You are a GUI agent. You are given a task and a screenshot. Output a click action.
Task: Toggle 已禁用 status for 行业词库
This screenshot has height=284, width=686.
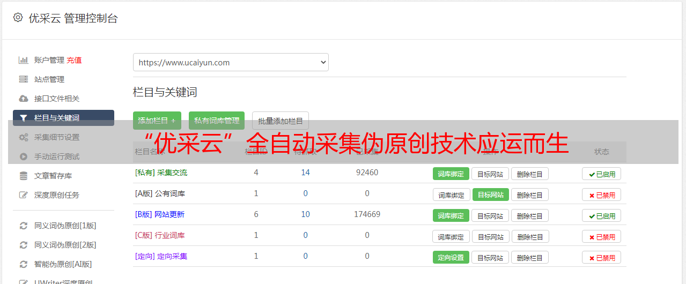tap(602, 236)
